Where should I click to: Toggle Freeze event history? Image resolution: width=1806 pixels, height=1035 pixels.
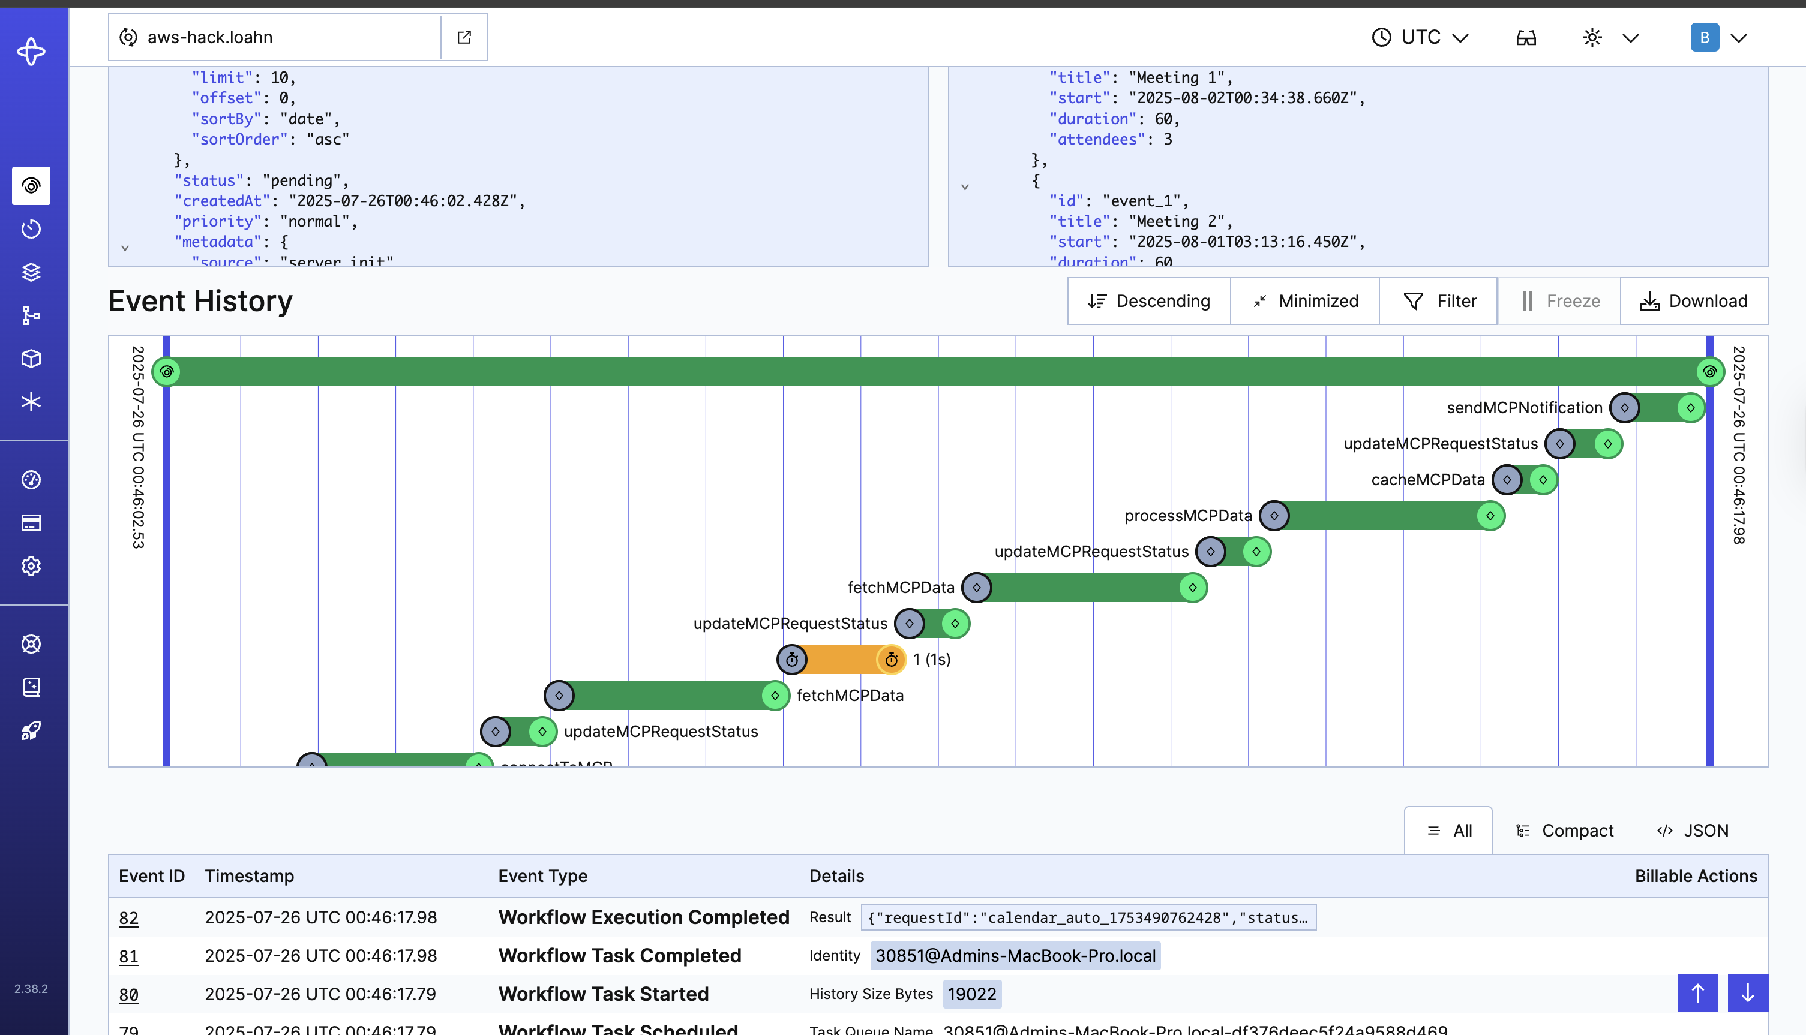tap(1559, 300)
